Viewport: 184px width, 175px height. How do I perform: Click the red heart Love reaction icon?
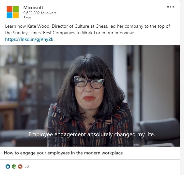[20, 167]
